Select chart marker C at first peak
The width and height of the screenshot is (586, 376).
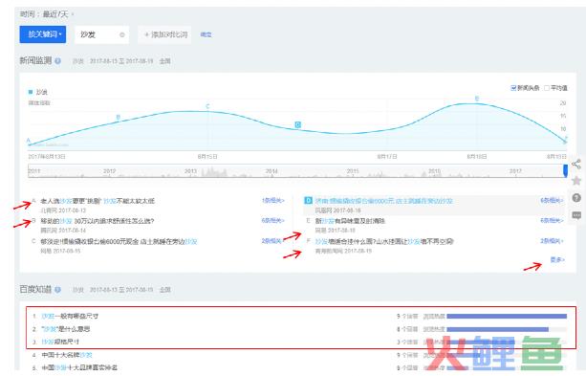[207, 106]
